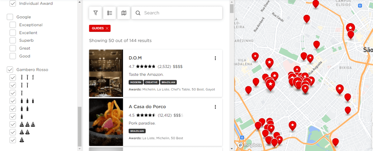Viewport: 373px width, 151px height.
Task: Check the Excellent Google rating
Action: pyautogui.click(x=13, y=33)
